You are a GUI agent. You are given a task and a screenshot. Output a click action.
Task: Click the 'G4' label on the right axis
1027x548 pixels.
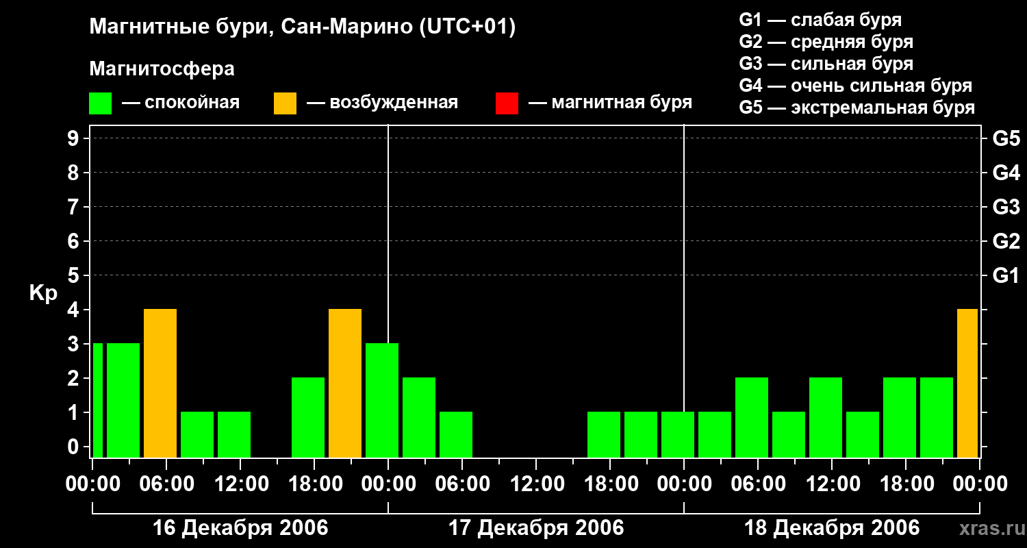pyautogui.click(x=1006, y=173)
